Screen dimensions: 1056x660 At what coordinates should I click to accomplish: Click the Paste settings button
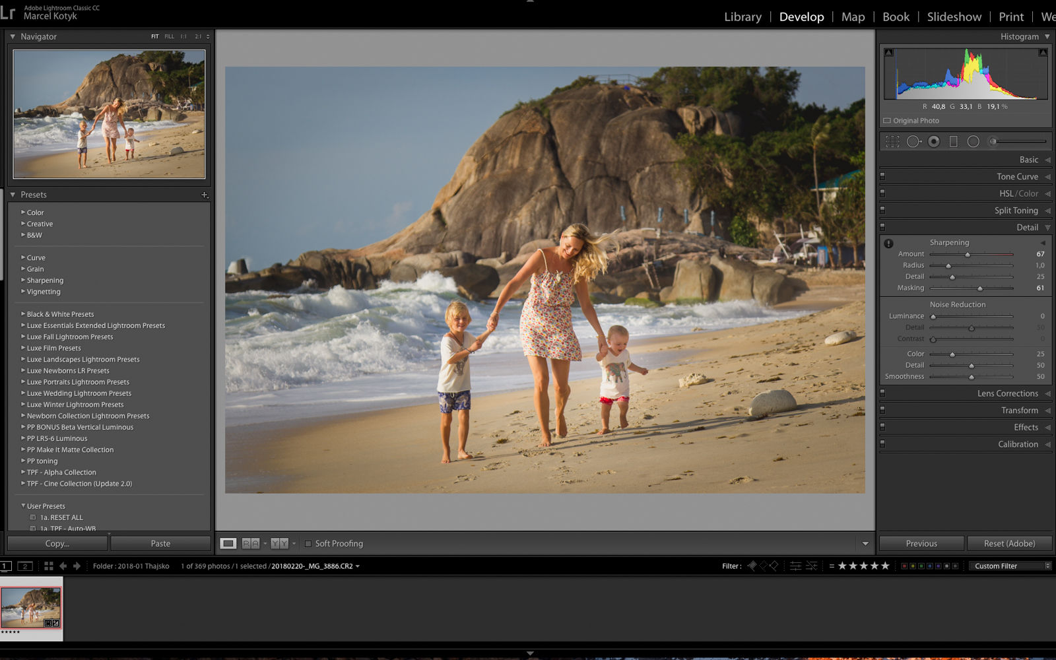(160, 543)
